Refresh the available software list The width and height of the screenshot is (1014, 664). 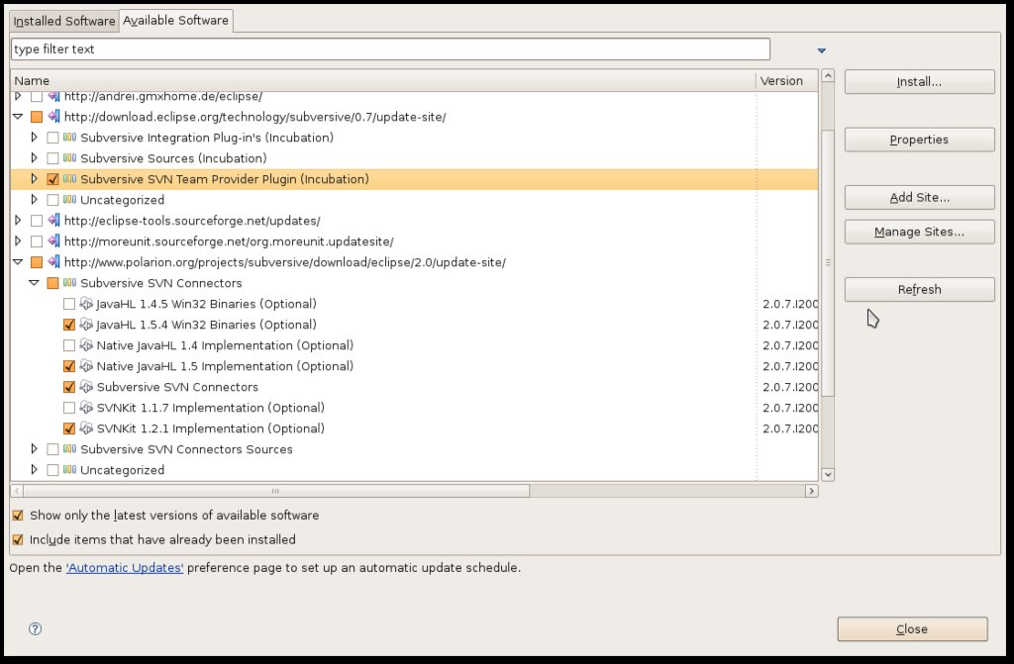click(x=919, y=290)
